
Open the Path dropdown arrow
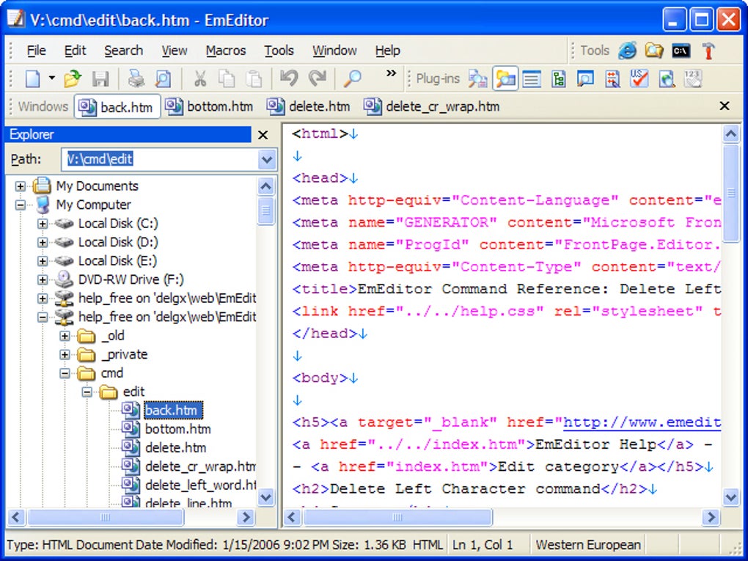tap(267, 159)
